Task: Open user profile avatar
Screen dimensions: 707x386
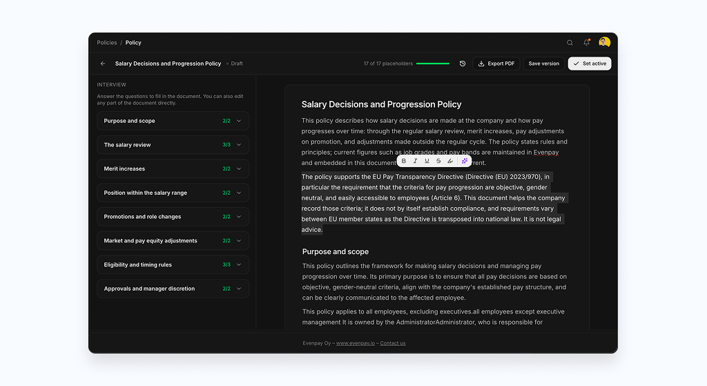Action: point(605,42)
